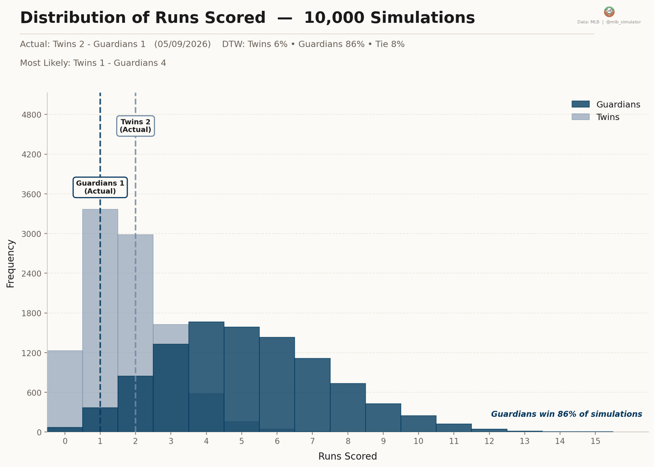The height and width of the screenshot is (467, 654).
Task: Click the 'Runs Scored' x-axis label
Action: coord(348,456)
